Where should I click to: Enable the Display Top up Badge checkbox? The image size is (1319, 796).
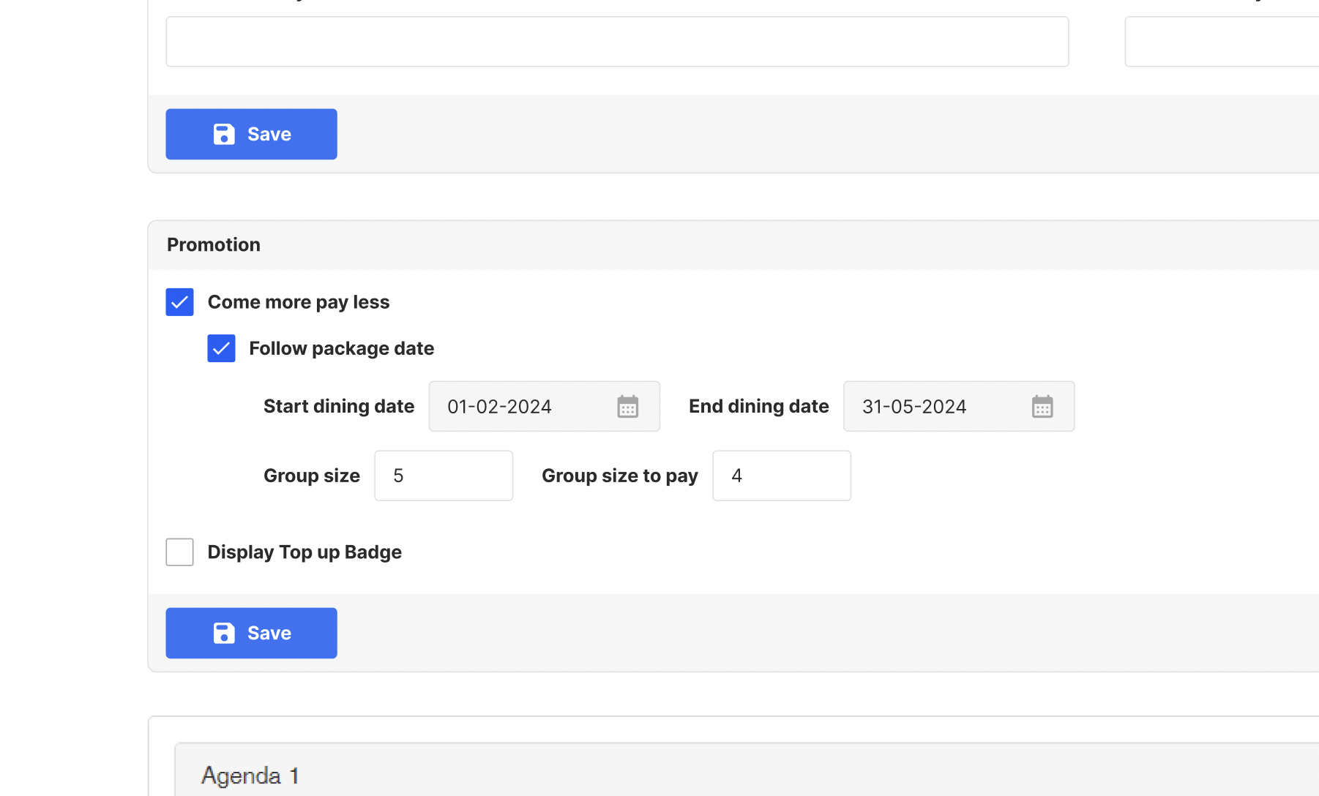[179, 552]
